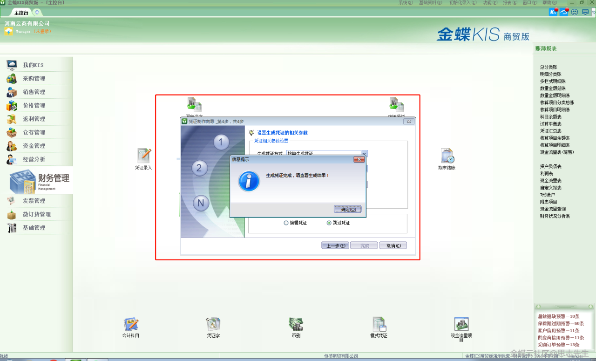Image resolution: width=596 pixels, height=361 pixels.
Task: Open the 会计科目 icon
Action: [131, 324]
